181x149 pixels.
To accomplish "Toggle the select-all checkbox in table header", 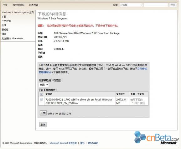I will click(x=41, y=94).
